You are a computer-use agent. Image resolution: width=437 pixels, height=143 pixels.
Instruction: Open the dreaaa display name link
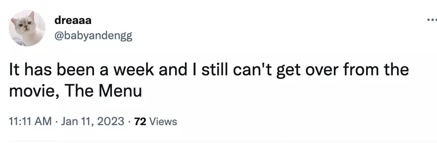(x=73, y=21)
